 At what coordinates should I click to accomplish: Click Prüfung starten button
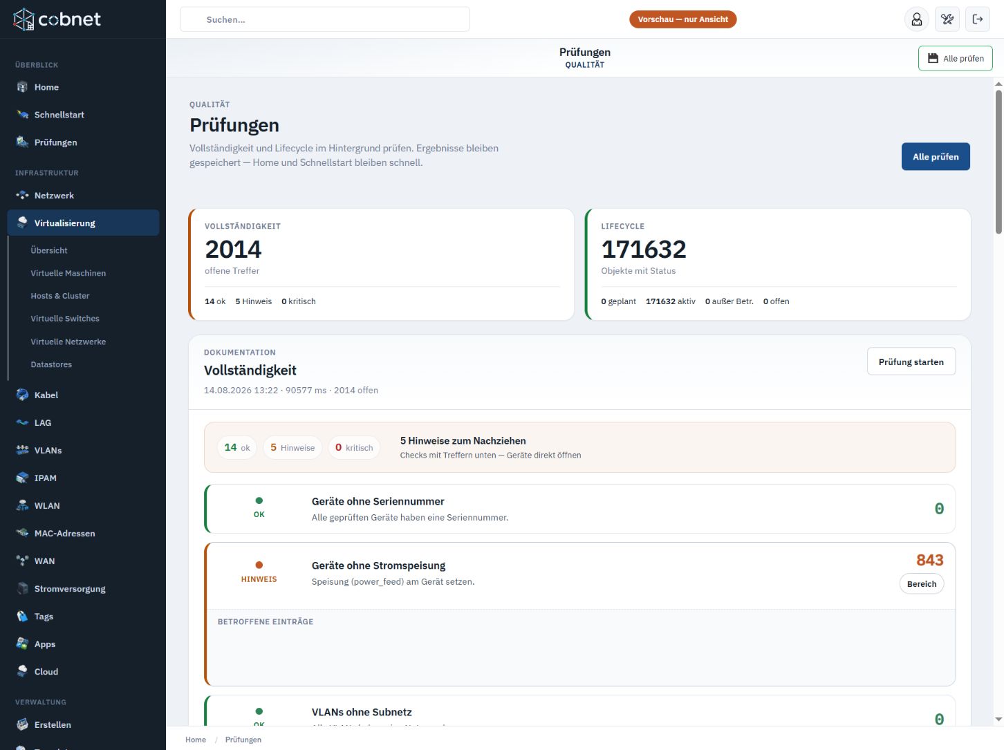click(x=911, y=362)
